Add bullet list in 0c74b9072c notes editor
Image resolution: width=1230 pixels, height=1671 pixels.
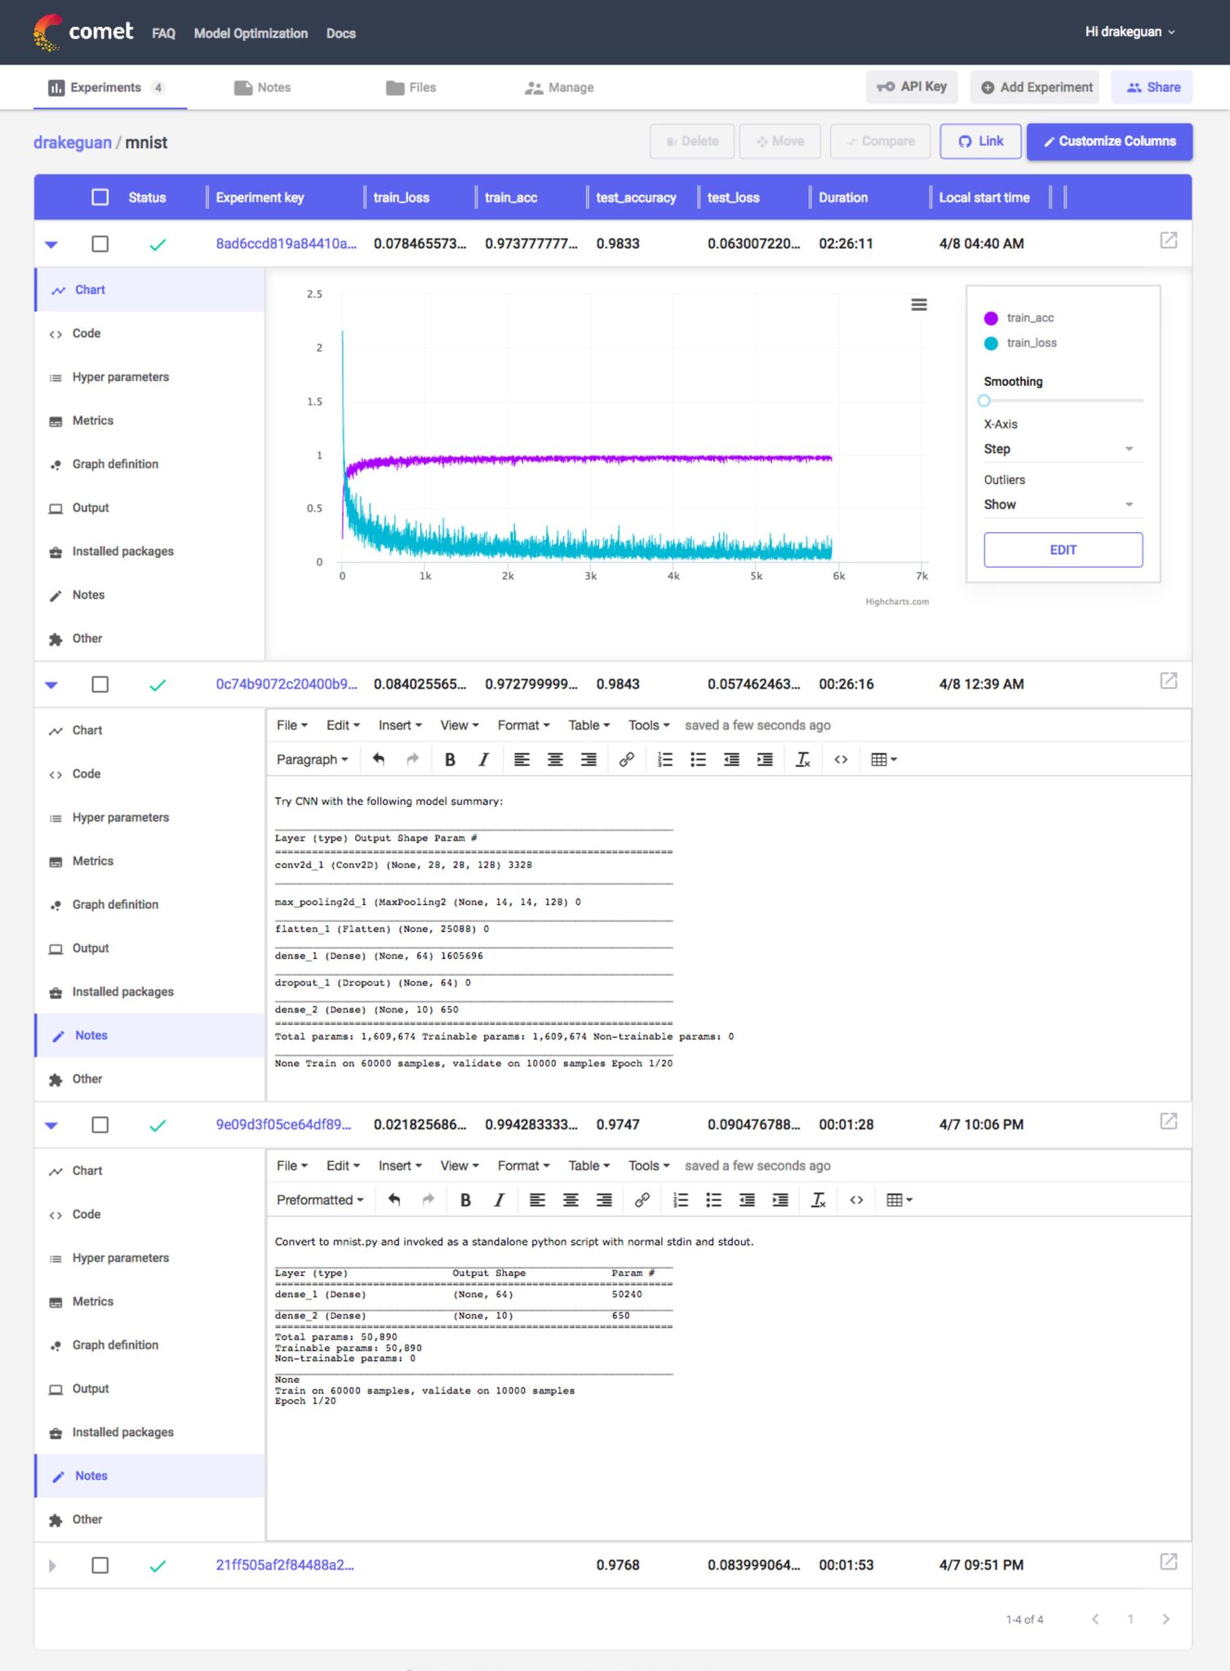click(698, 760)
